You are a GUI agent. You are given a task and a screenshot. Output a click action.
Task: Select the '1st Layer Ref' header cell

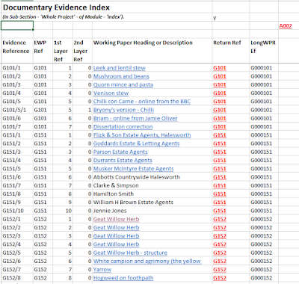[63, 51]
